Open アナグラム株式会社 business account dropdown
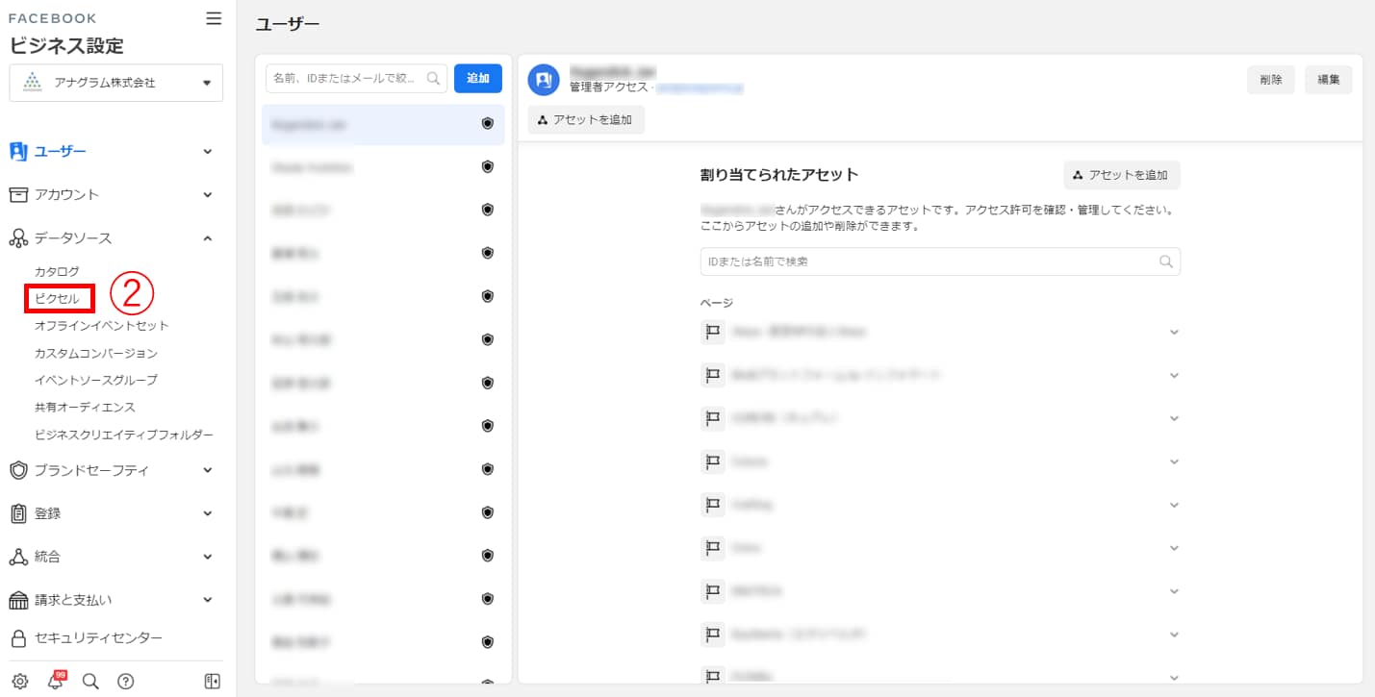The height and width of the screenshot is (697, 1375). coord(115,83)
